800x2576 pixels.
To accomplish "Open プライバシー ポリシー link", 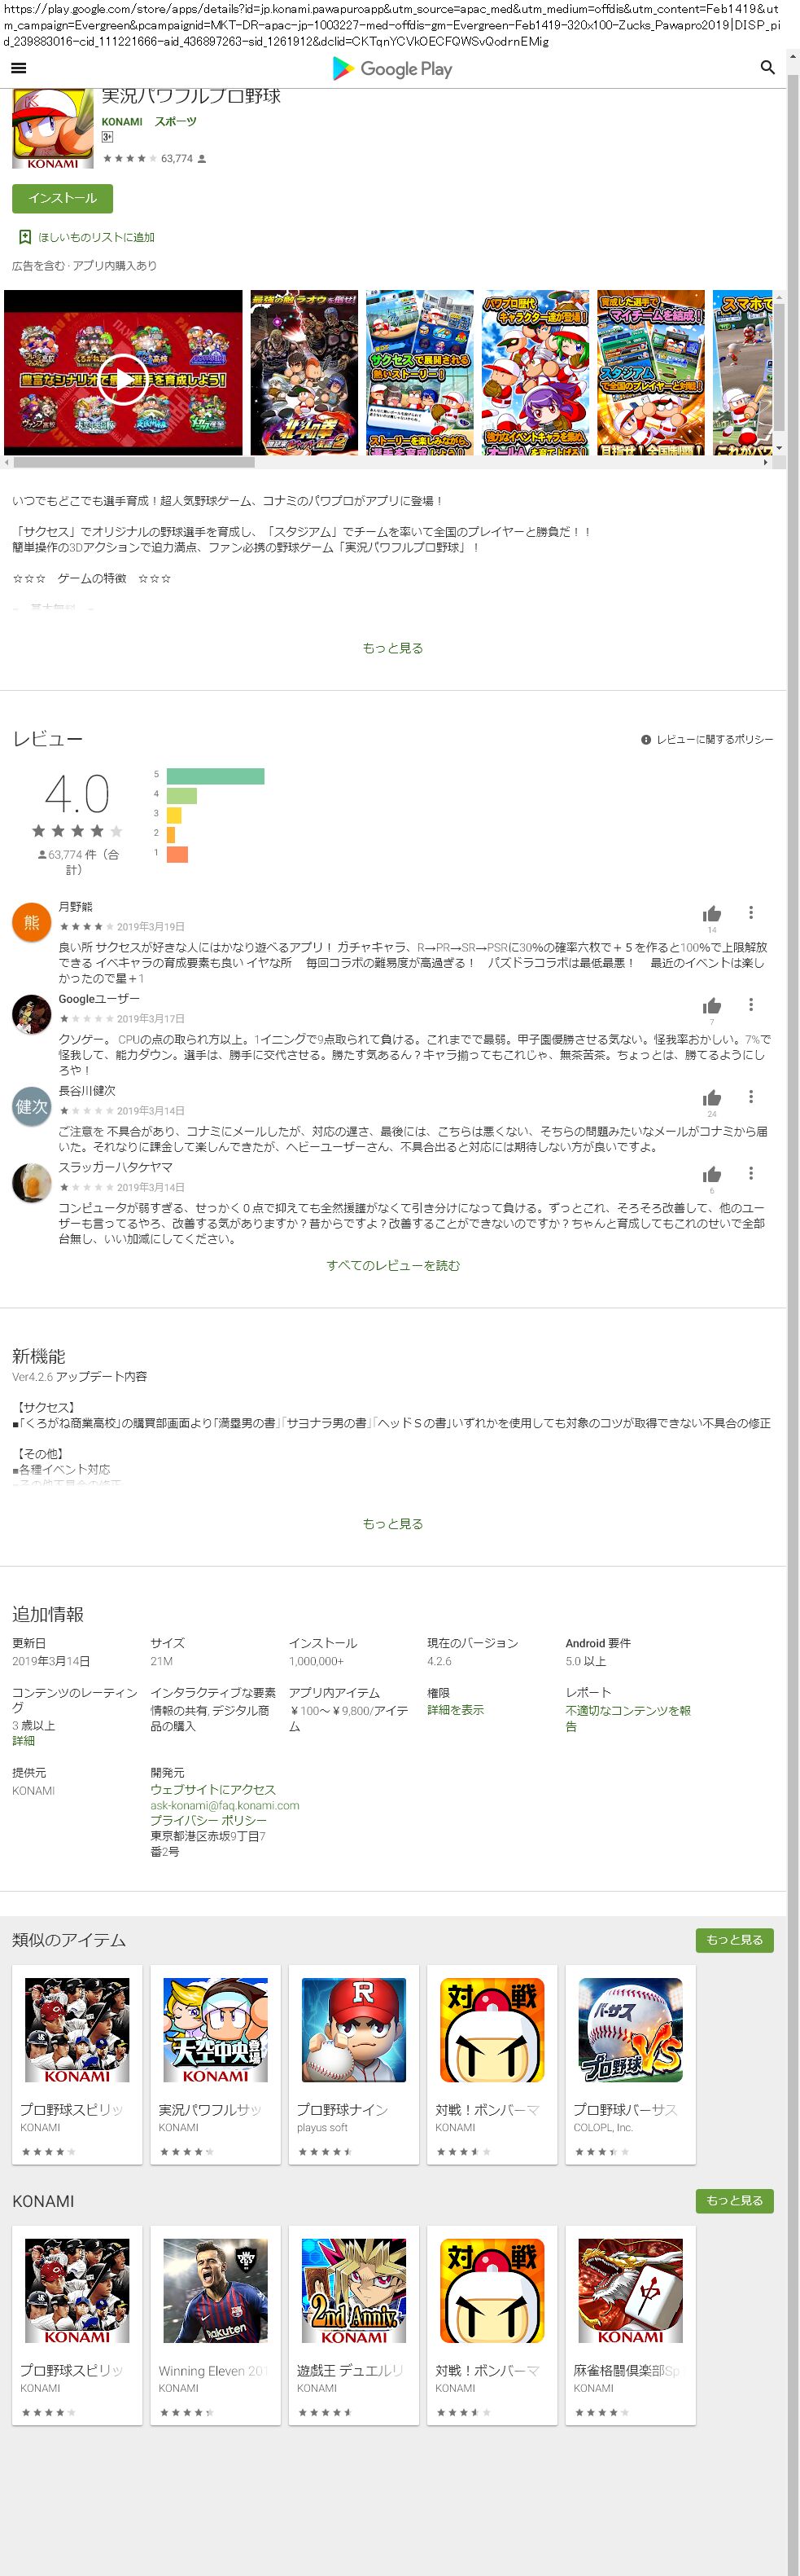I will (208, 1821).
